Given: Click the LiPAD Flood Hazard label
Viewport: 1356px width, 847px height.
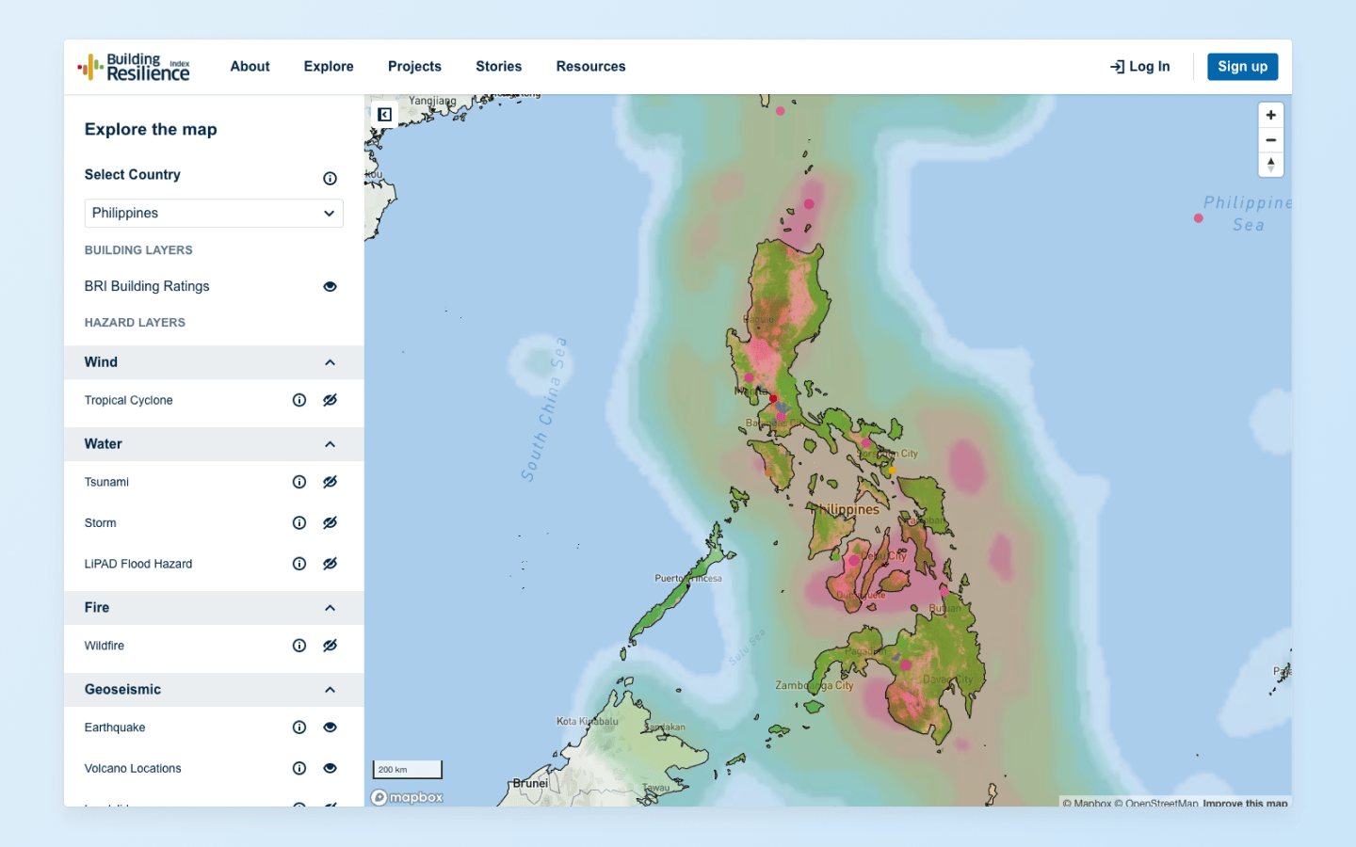Looking at the screenshot, I should [x=138, y=564].
